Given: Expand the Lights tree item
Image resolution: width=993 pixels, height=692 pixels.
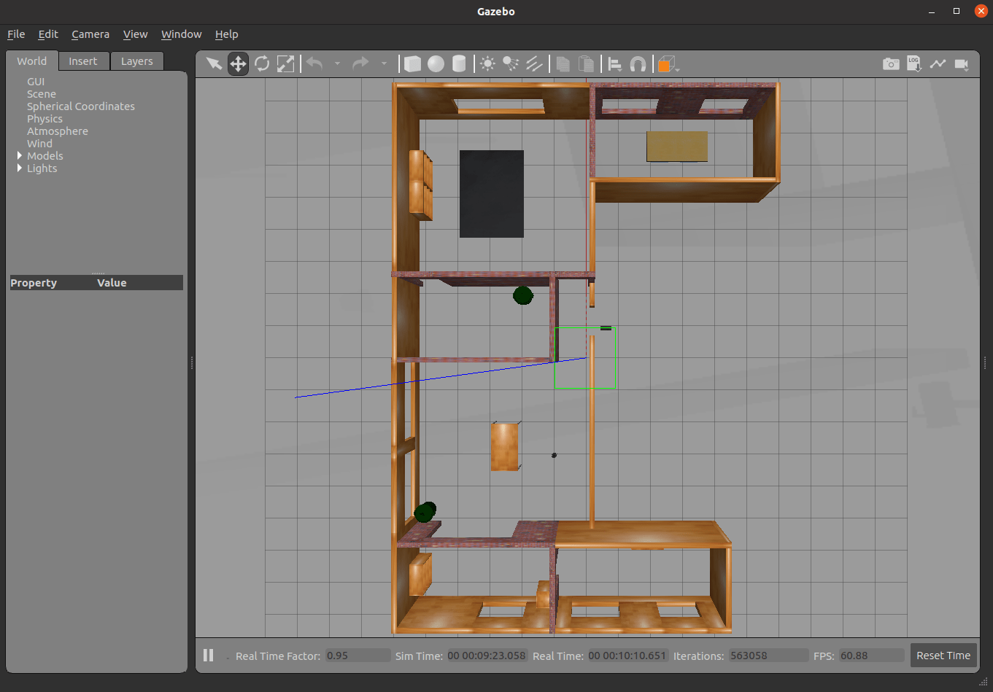Looking at the screenshot, I should click(20, 168).
